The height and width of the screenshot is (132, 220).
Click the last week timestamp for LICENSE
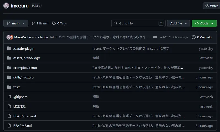tap(206, 106)
